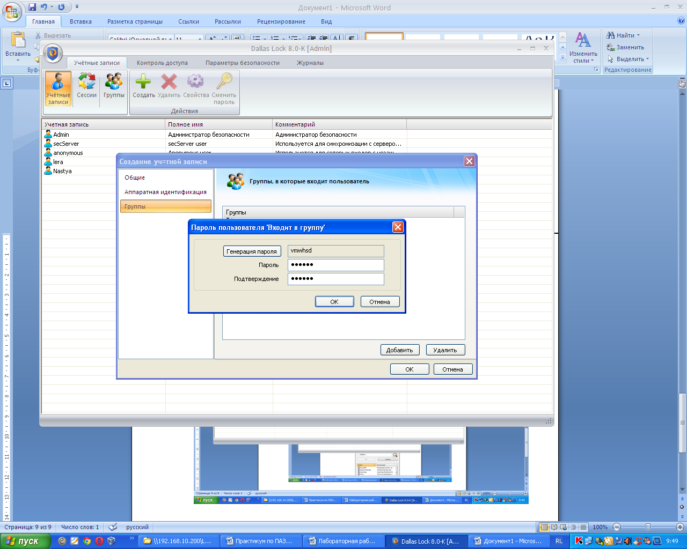
Task: Select Общие in account creation sidebar
Action: (166, 177)
